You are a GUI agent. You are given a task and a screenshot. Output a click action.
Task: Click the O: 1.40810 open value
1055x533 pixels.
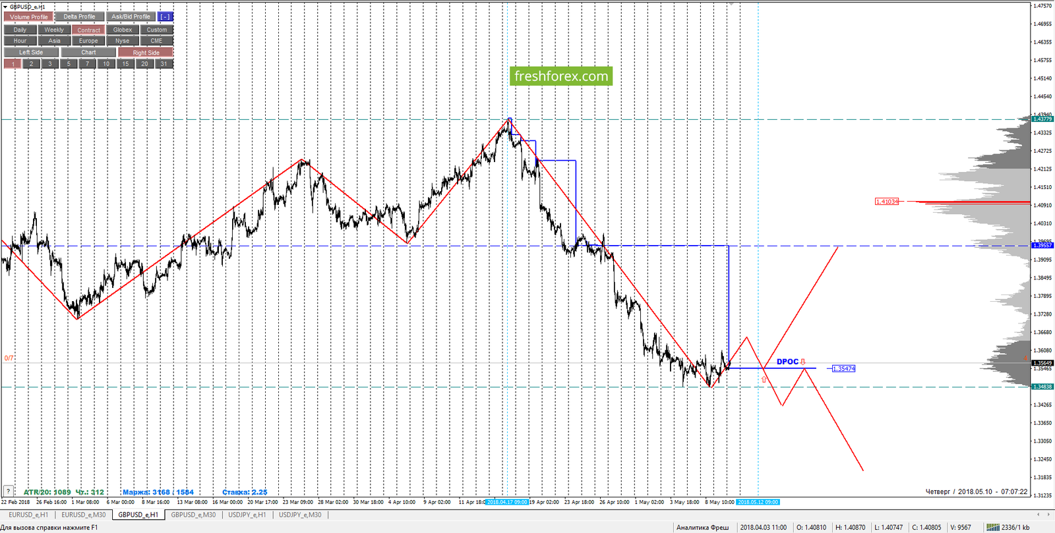(x=811, y=527)
